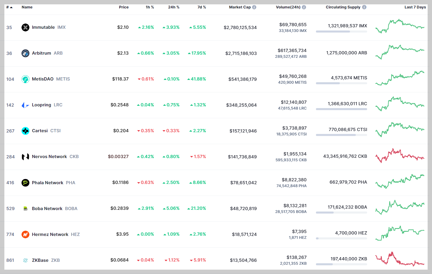The image size is (432, 274).
Task: Click the MetisDAO coin logo icon
Action: pos(25,79)
